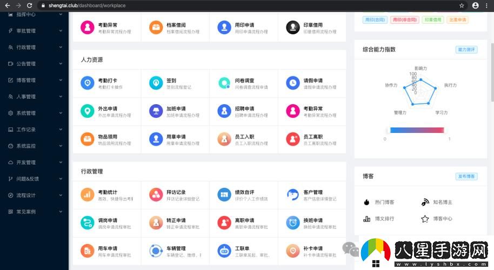494x270 pixels.
Task: Open the 加班申请 icon
Action: 156,111
